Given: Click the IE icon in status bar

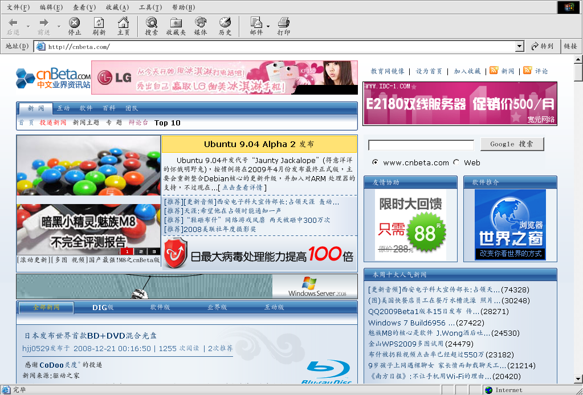Looking at the screenshot, I should [6, 390].
